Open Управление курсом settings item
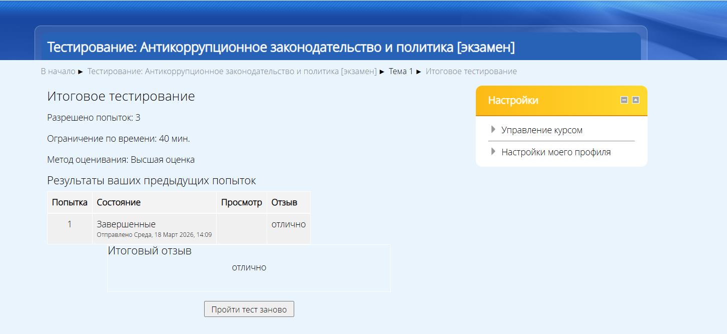Image resolution: width=727 pixels, height=334 pixels. tap(542, 130)
